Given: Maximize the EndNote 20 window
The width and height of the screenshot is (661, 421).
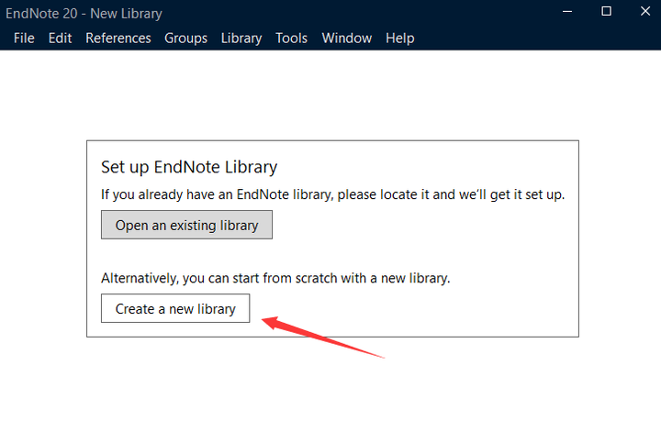Looking at the screenshot, I should pyautogui.click(x=606, y=11).
